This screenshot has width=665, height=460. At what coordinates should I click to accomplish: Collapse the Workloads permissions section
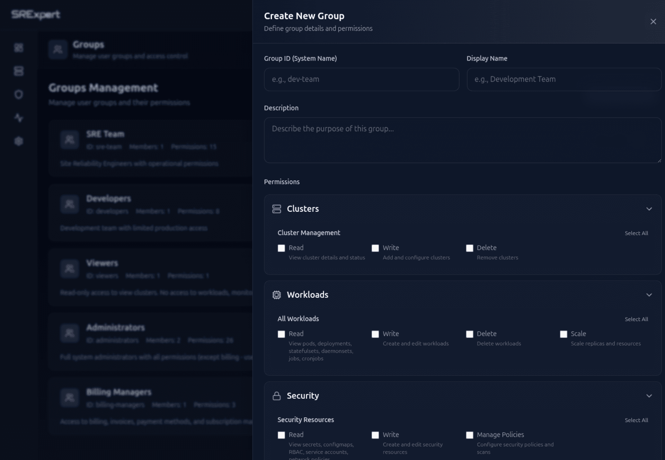pos(649,295)
